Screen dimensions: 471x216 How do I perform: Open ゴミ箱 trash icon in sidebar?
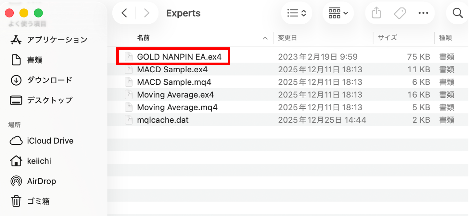[x=16, y=201]
